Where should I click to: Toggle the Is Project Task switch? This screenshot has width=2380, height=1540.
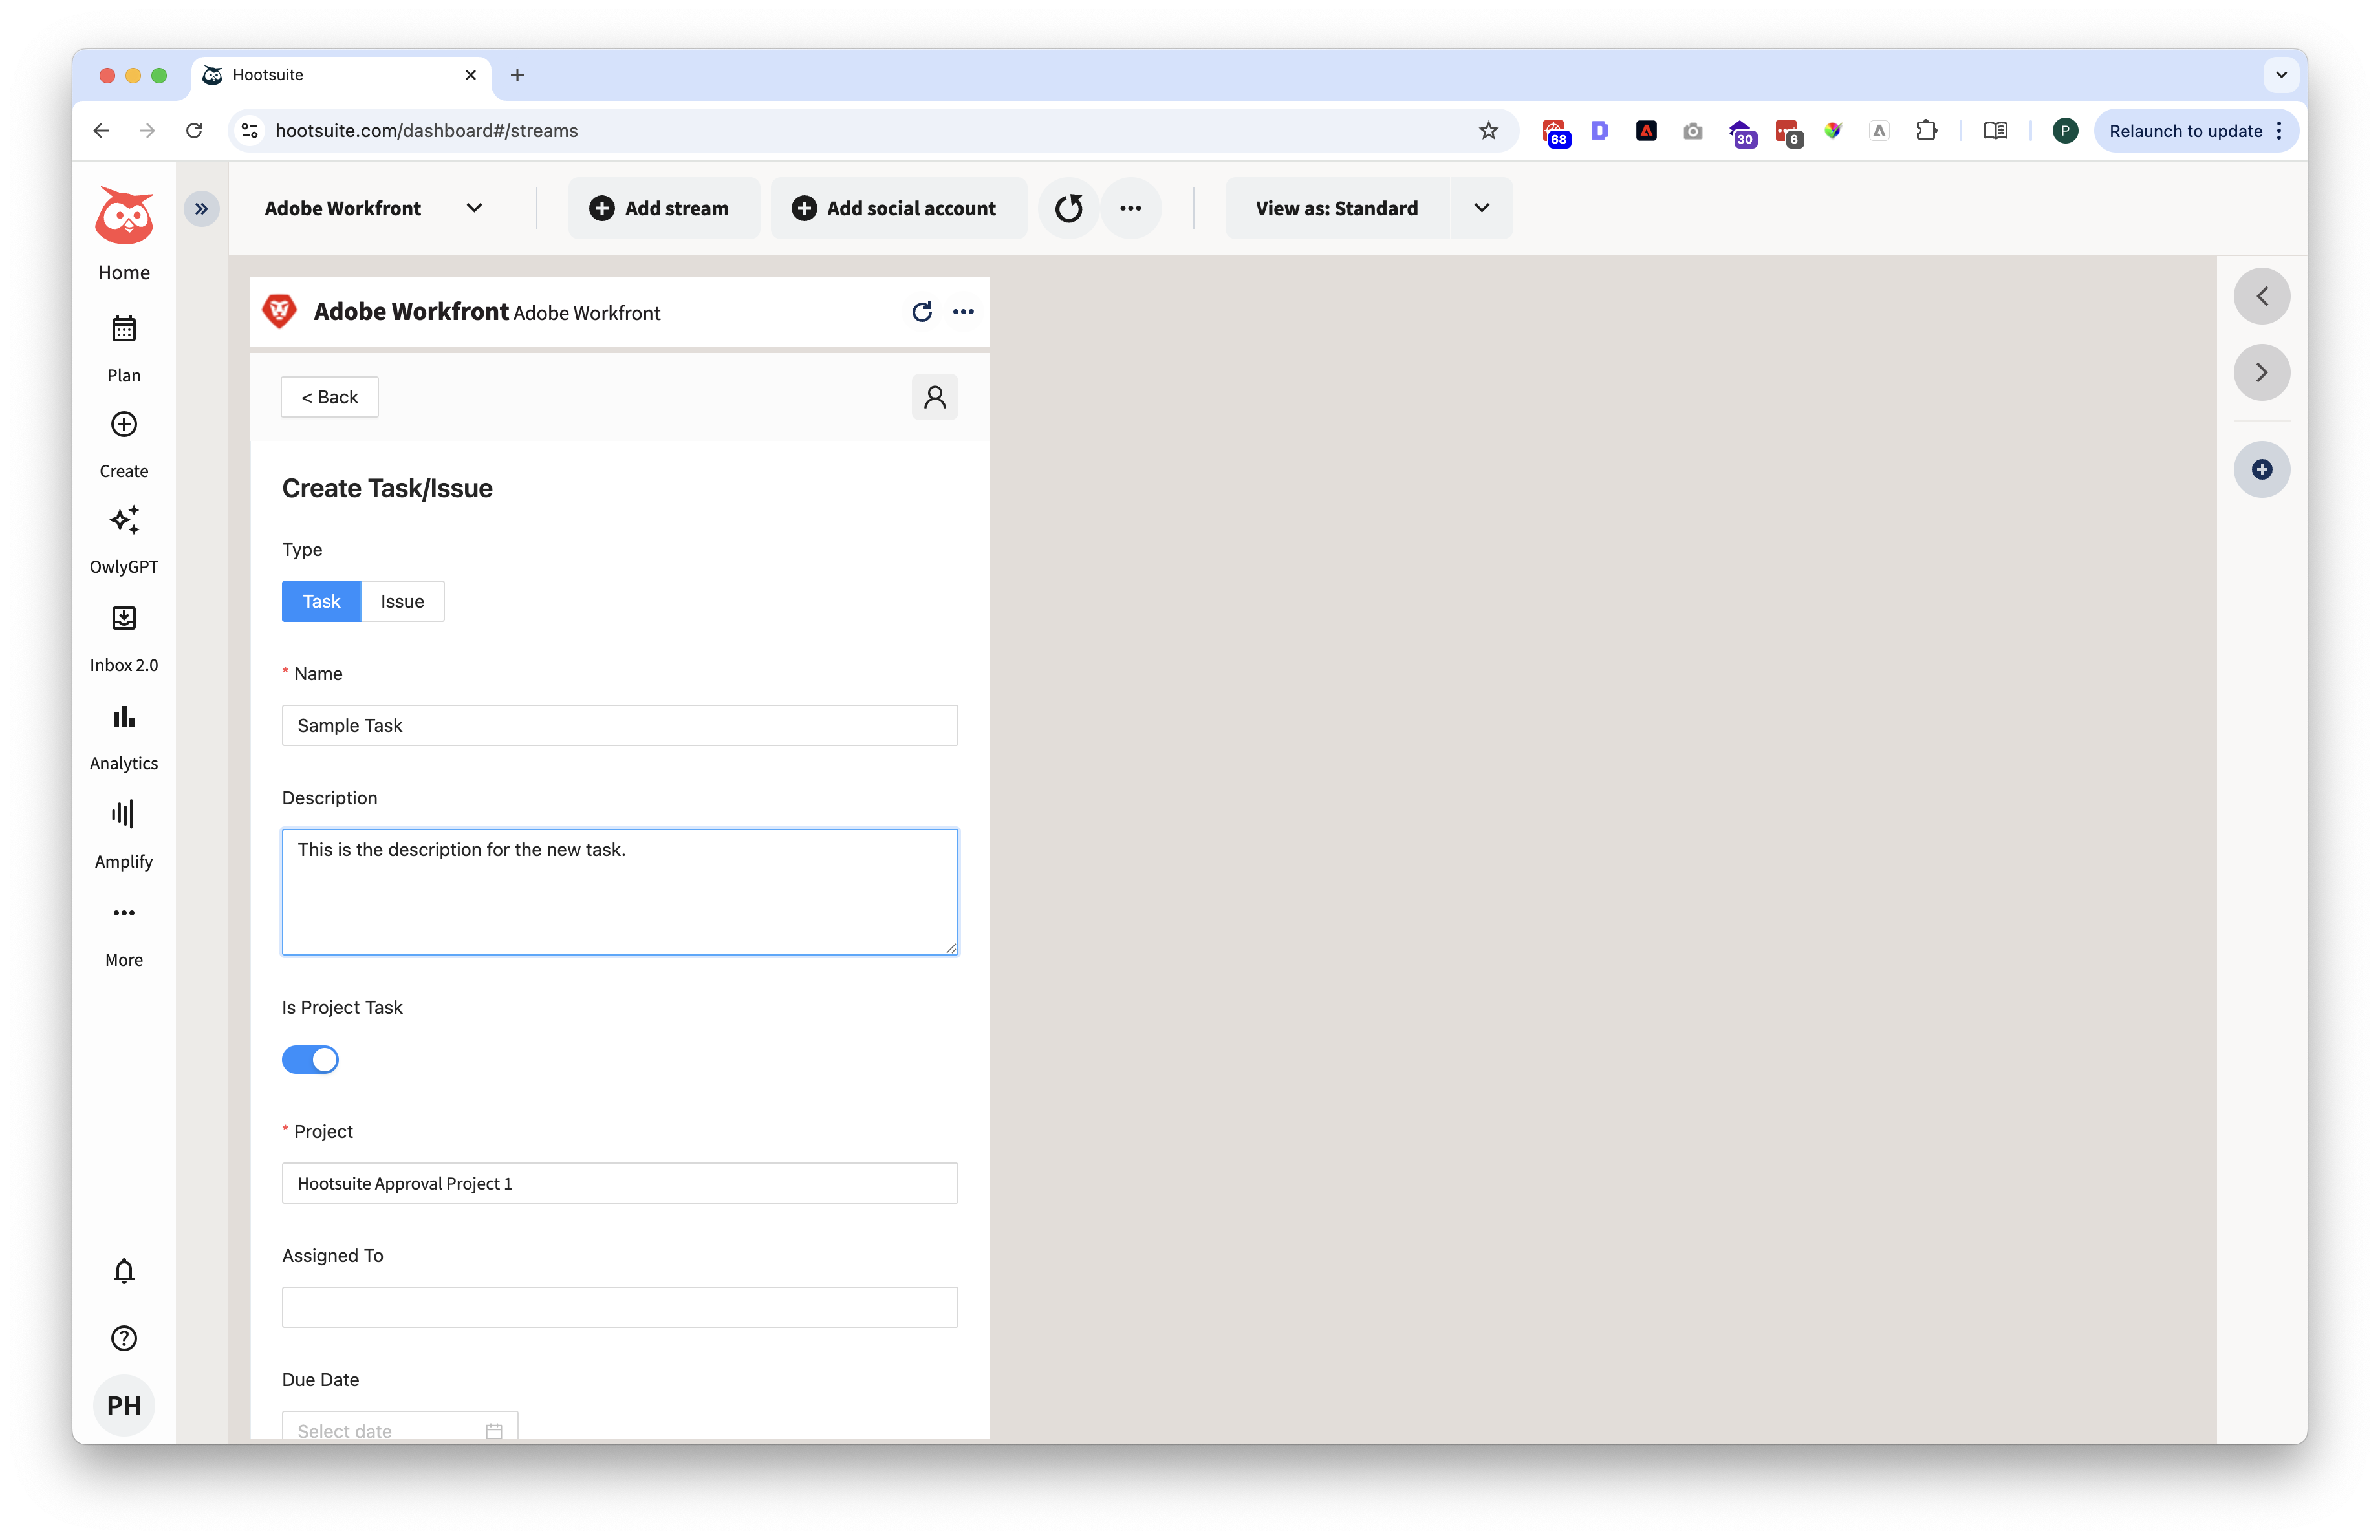(310, 1060)
